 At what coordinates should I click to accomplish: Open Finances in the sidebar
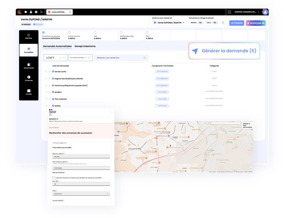click(x=29, y=78)
